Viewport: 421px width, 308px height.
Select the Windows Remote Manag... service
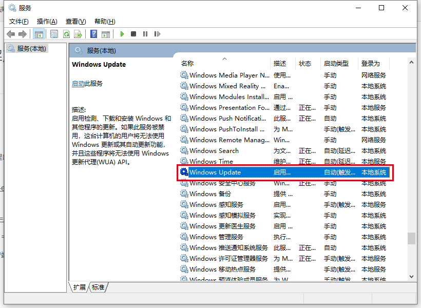[284, 140]
